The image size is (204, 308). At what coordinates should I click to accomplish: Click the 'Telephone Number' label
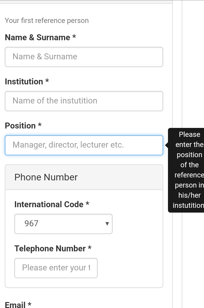pos(50,249)
